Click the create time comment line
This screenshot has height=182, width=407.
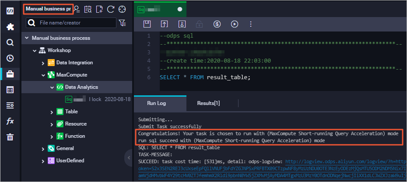pos(215,61)
